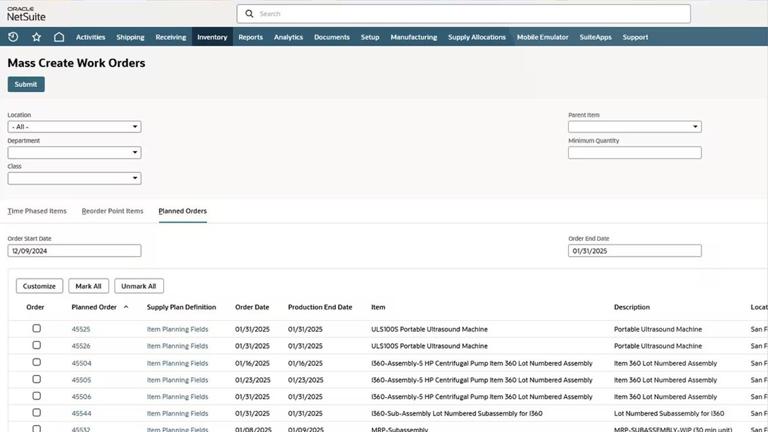The image size is (768, 432).
Task: Click the Unmark All button
Action: click(139, 286)
